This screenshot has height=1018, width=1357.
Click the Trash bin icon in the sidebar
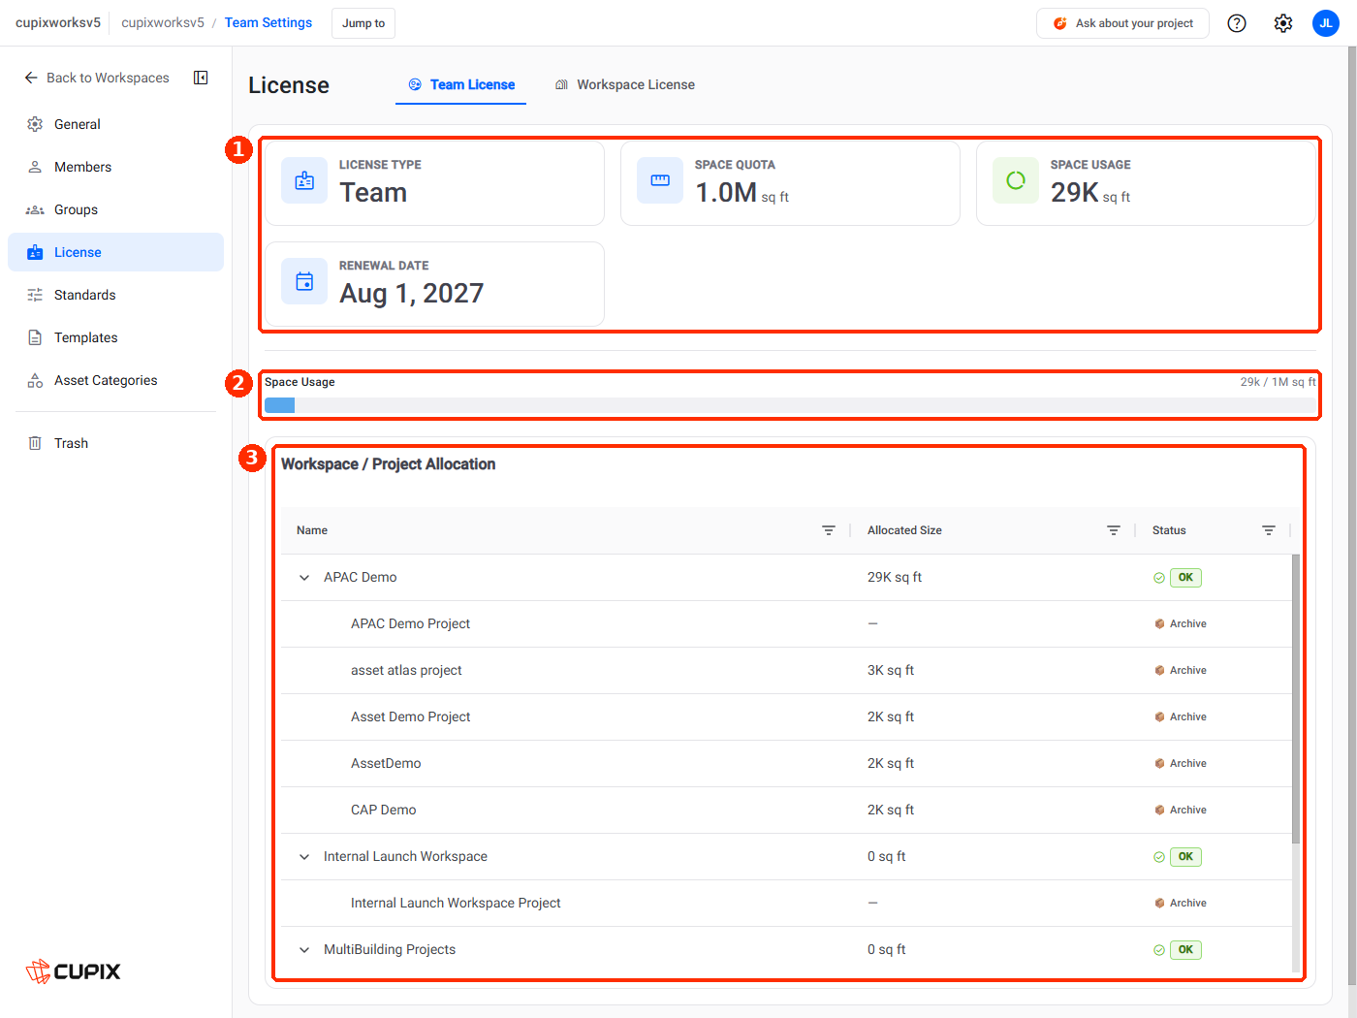coord(35,443)
